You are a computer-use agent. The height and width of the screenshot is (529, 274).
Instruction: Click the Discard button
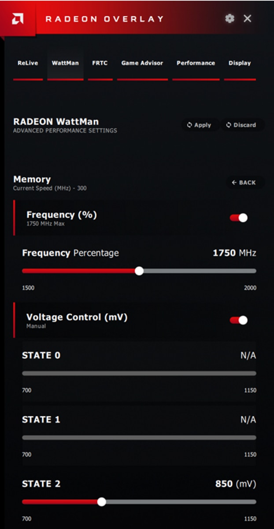point(242,125)
